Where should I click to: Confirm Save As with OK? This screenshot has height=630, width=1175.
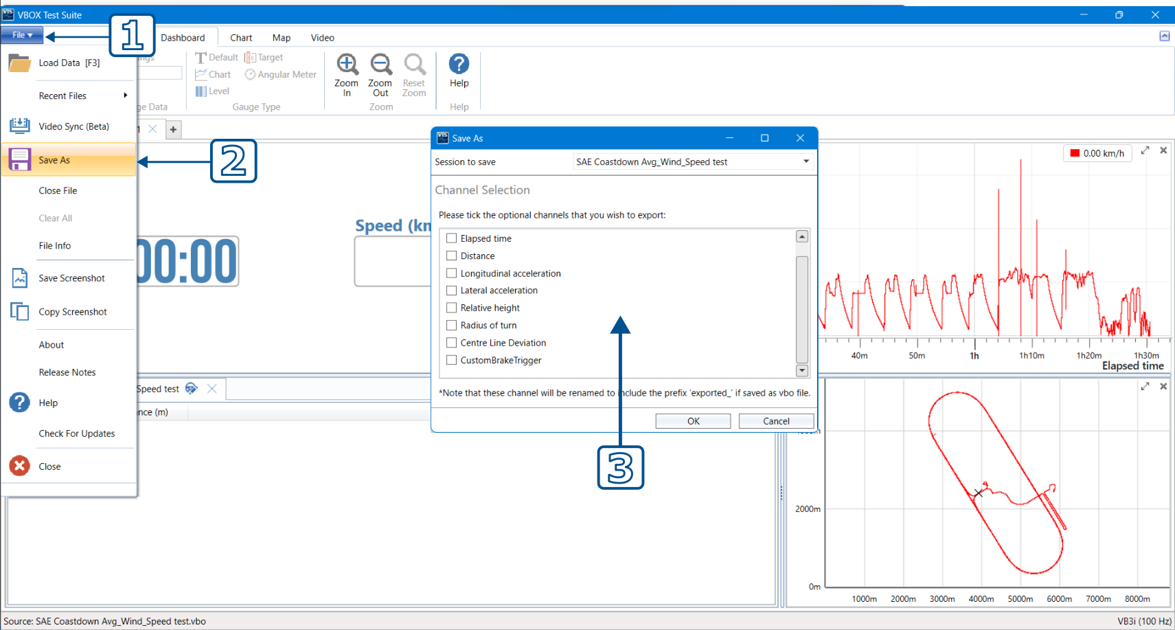693,421
